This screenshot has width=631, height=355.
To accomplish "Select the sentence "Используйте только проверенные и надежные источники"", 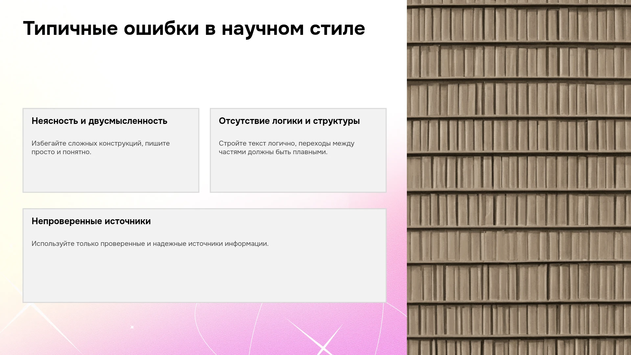I will tap(150, 244).
